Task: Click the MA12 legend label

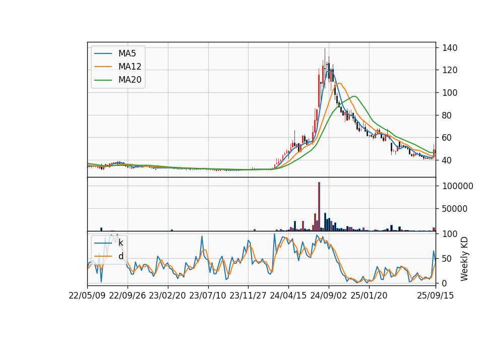Action: tap(130, 67)
